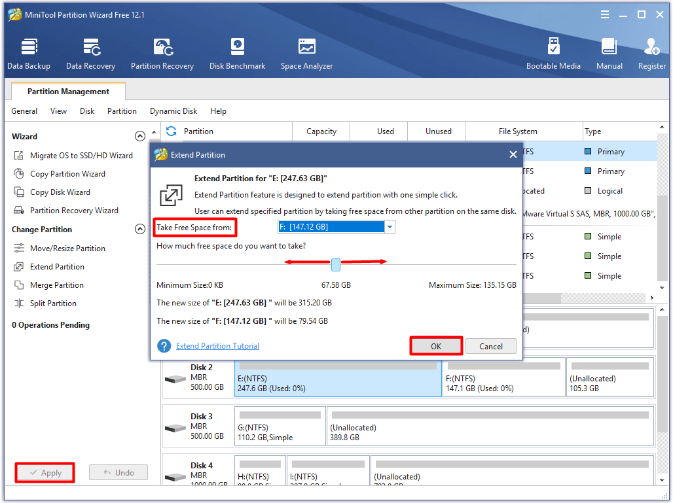673x503 pixels.
Task: Select the I:(NTFS) partition block on Disk 4
Action: point(329,471)
